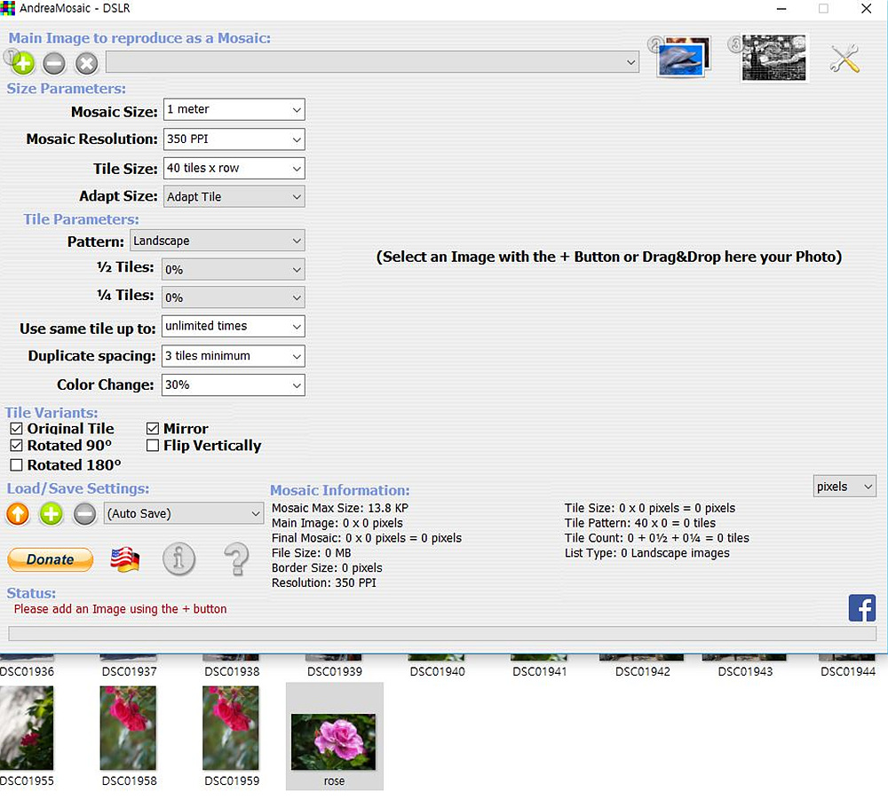Create mosaic with Starry Night icon
Image resolution: width=888 pixels, height=800 pixels.
773,58
